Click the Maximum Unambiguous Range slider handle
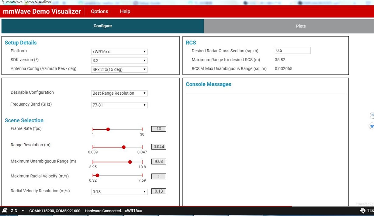Image resolution: width=374 pixels, height=216 pixels. pos(130,162)
